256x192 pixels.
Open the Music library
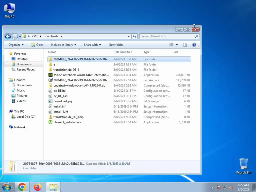(x=18, y=90)
